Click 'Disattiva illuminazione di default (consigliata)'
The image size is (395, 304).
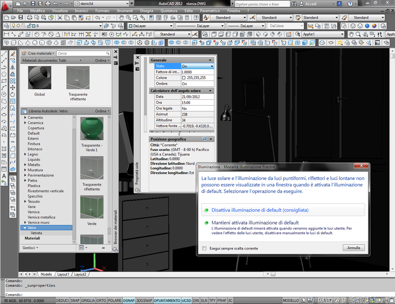[x=260, y=210]
